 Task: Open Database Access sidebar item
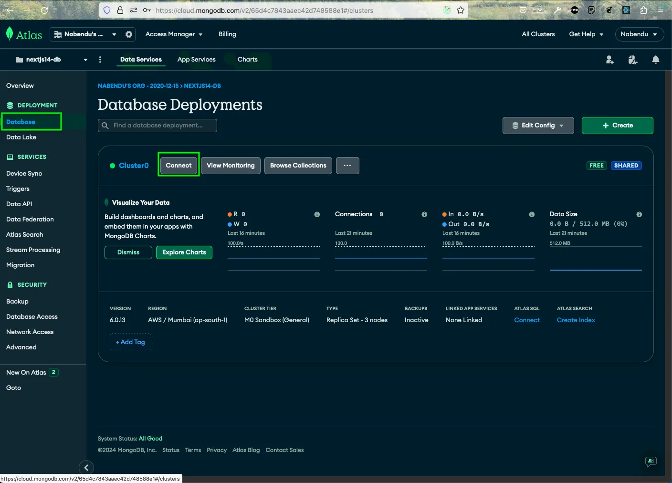tap(31, 317)
